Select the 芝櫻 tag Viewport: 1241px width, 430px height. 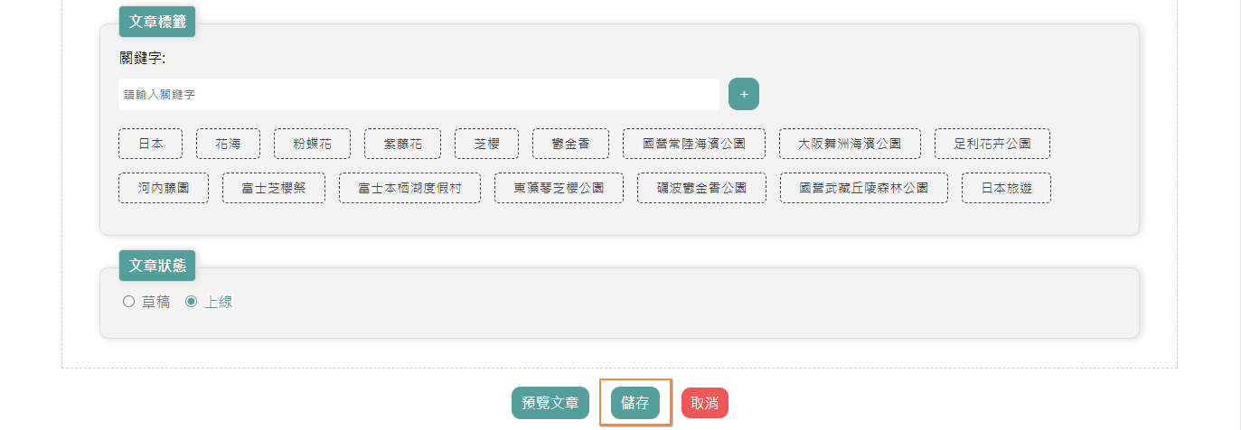[486, 144]
